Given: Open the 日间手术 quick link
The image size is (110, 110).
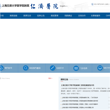Looking at the screenshot, I should pyautogui.click(x=60, y=68).
